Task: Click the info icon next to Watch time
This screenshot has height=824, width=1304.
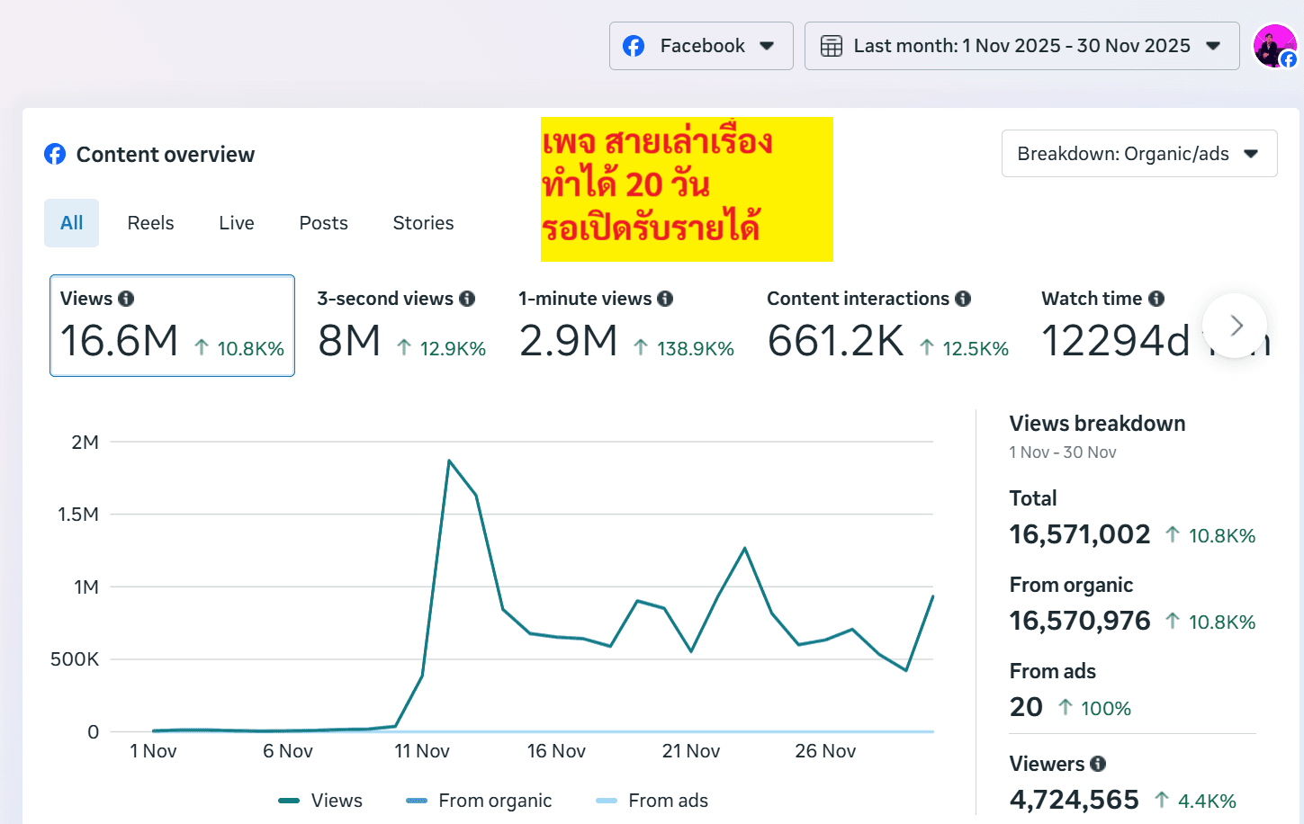Action: point(1156,299)
